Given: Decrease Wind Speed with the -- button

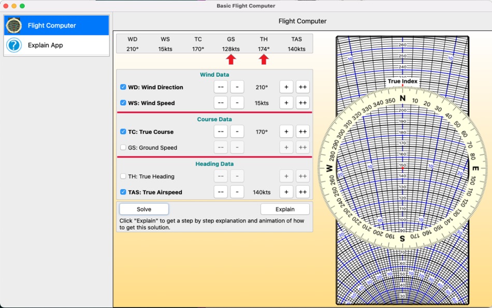Looking at the screenshot, I should pyautogui.click(x=221, y=103).
